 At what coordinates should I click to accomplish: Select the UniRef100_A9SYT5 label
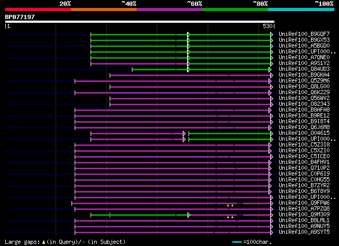point(304,232)
